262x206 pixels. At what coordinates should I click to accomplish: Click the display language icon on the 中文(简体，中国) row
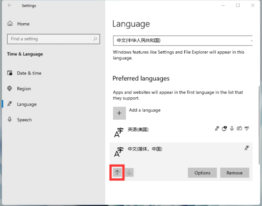pyautogui.click(x=247, y=148)
